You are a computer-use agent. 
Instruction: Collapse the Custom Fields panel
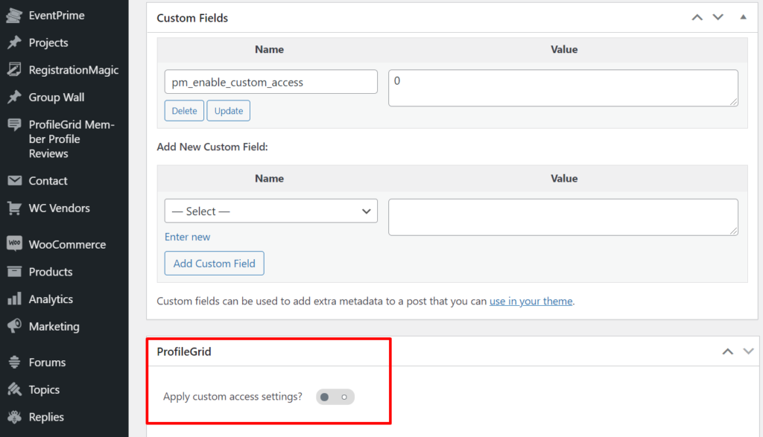point(743,16)
